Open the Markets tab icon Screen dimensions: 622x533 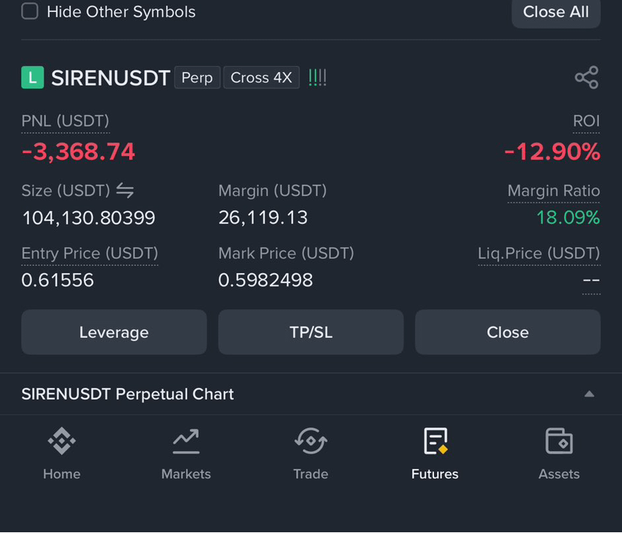pos(186,441)
